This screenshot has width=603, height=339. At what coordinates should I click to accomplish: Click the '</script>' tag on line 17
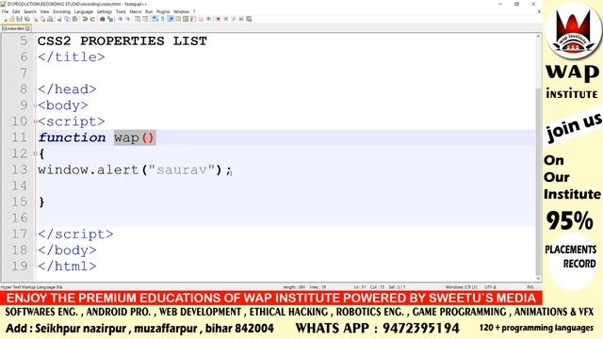[75, 234]
